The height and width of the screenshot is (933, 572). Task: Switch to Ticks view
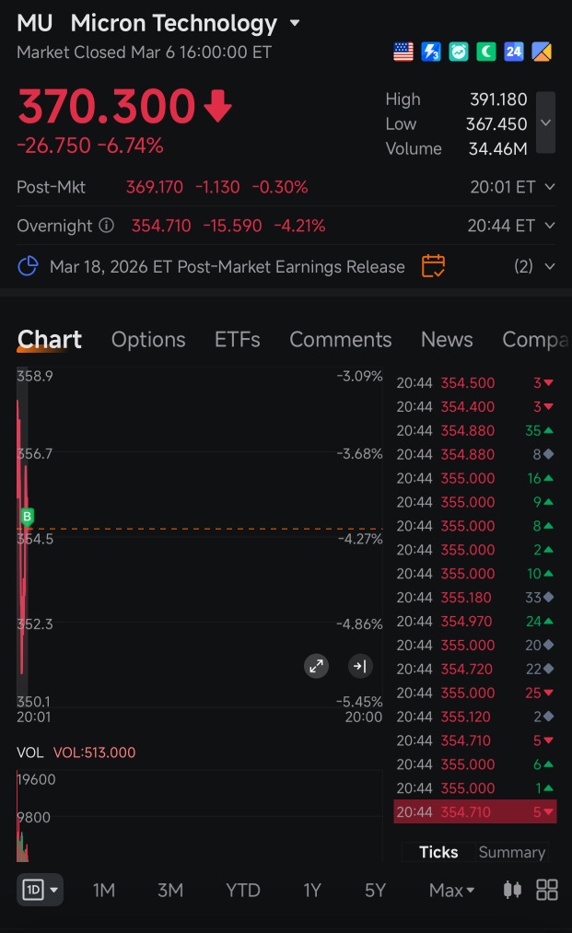[438, 852]
